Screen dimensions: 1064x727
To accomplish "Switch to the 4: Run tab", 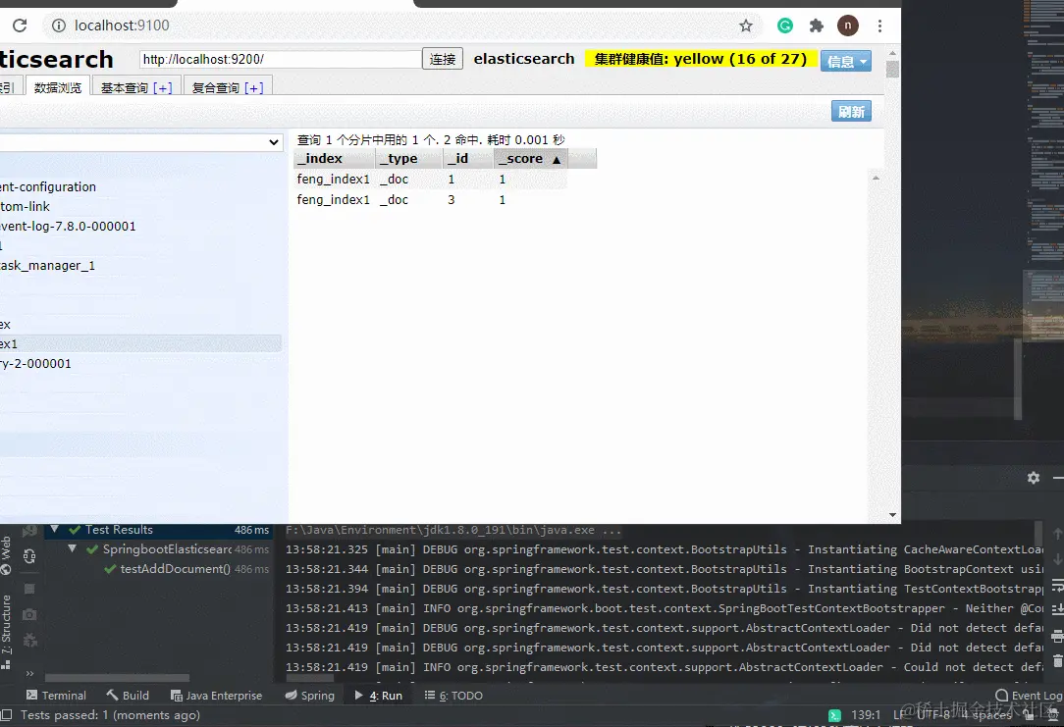I will point(379,696).
